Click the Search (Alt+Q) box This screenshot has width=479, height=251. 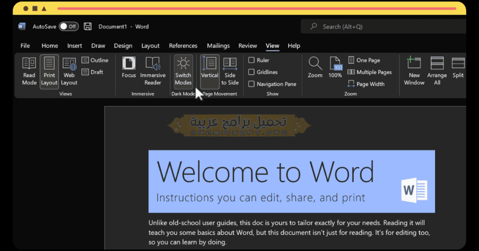click(384, 27)
